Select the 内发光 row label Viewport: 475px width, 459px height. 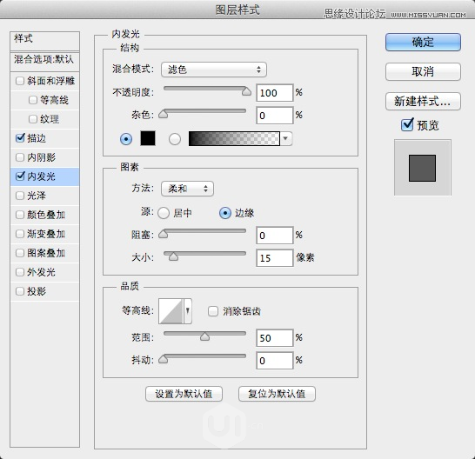coord(41,176)
